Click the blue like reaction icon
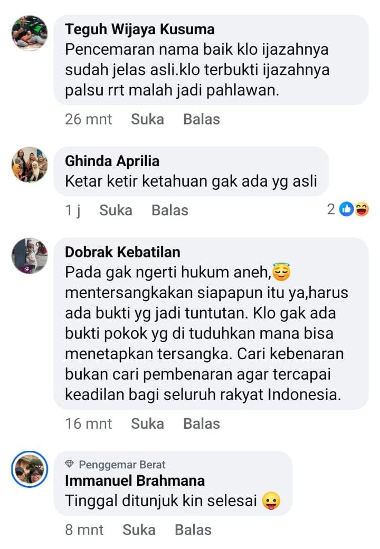This screenshot has width=380, height=549. [346, 209]
